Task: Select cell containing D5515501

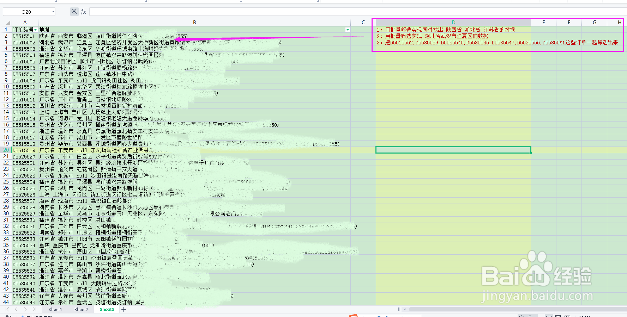Action: tap(25, 36)
